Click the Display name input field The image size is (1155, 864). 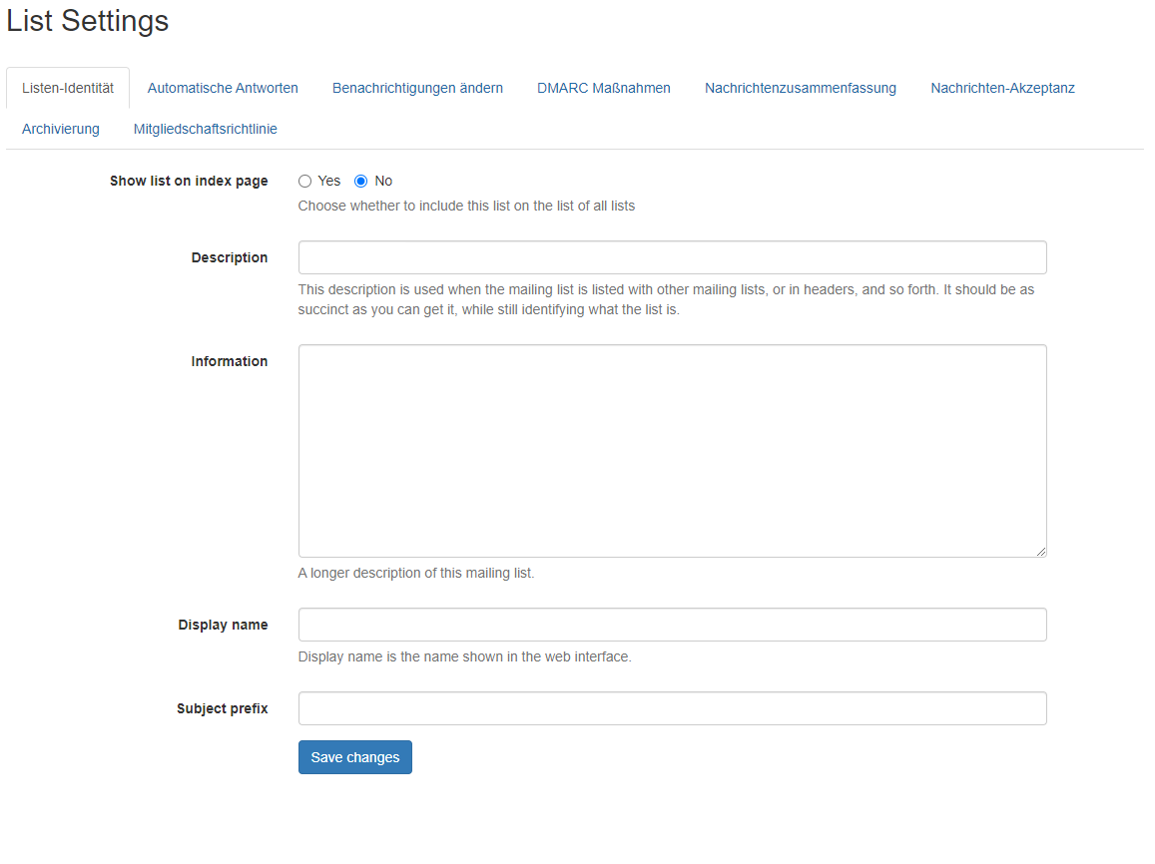click(672, 625)
